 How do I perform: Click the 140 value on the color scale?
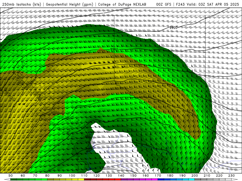(121, 176)
